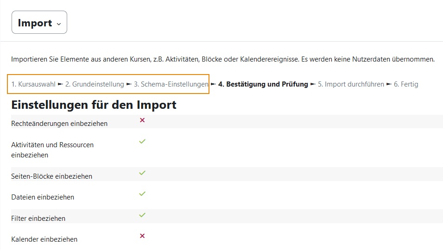
Task: Click arrow separator before 6. Fertig
Action: [x=389, y=84]
